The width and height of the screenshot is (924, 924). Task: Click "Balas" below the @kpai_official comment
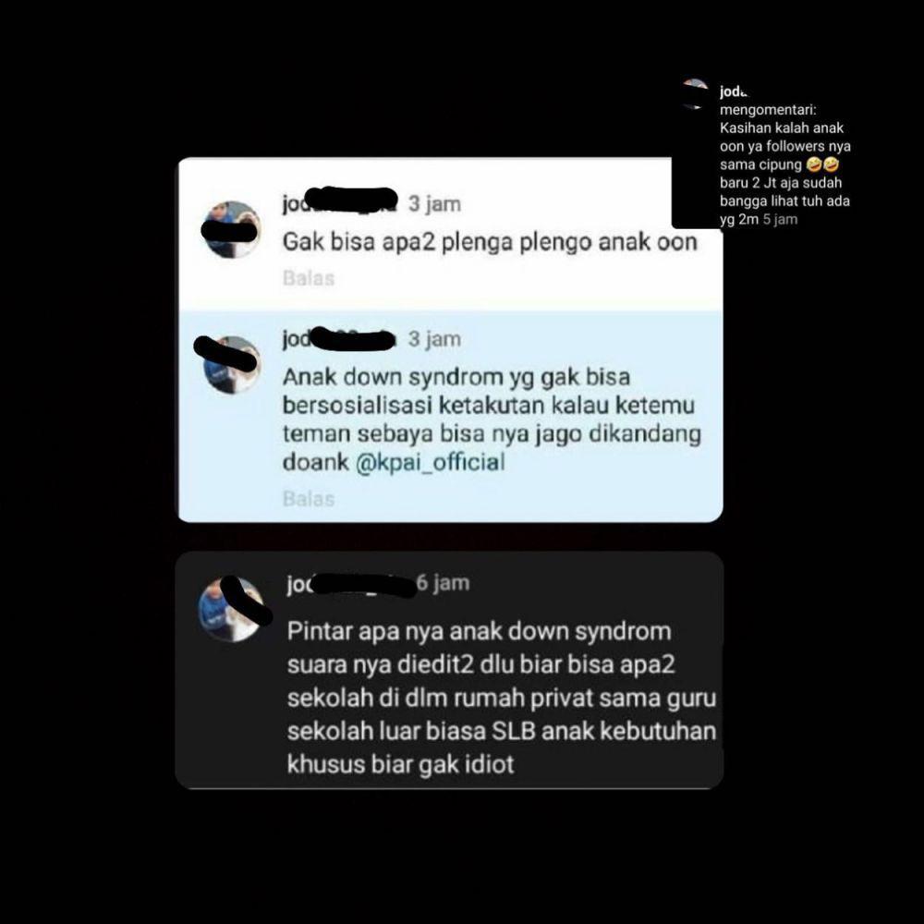click(309, 499)
